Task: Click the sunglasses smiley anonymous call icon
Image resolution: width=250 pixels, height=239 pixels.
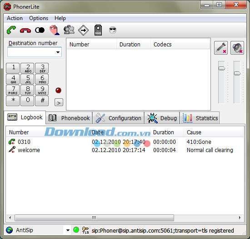Action: point(113,30)
